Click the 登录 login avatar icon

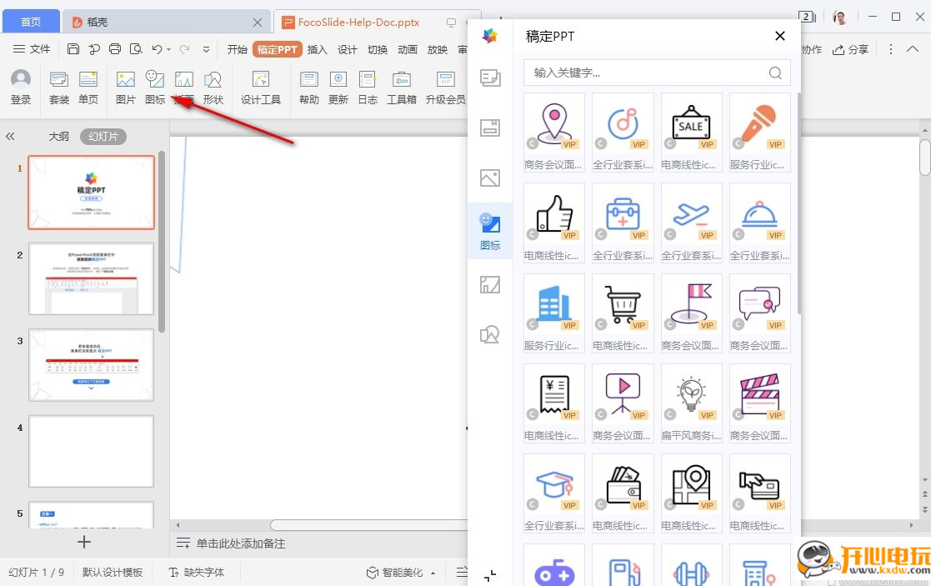tap(20, 82)
